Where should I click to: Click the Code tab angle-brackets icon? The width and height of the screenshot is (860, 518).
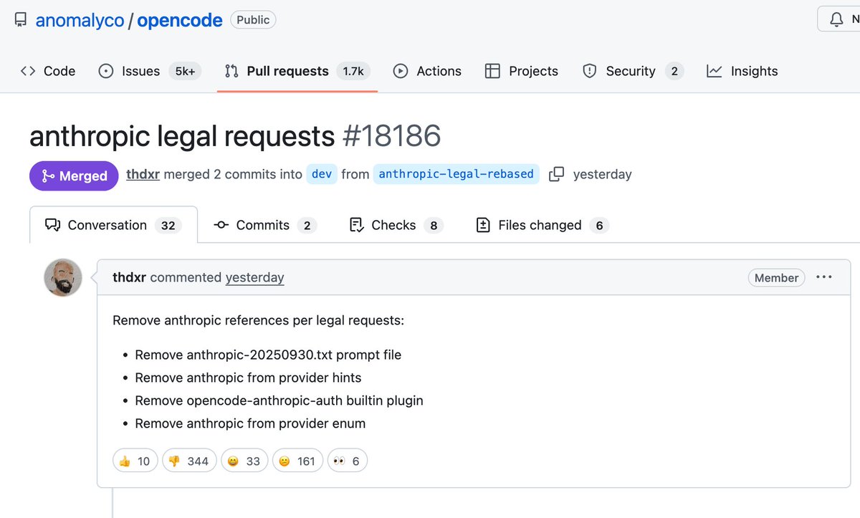click(28, 71)
